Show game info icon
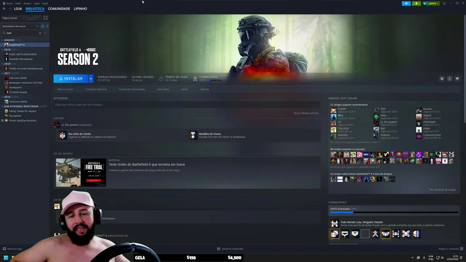Viewport: 466px width, 262px height. point(450,79)
